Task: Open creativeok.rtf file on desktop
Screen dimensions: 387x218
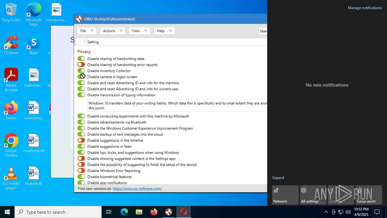Action: 34,143
